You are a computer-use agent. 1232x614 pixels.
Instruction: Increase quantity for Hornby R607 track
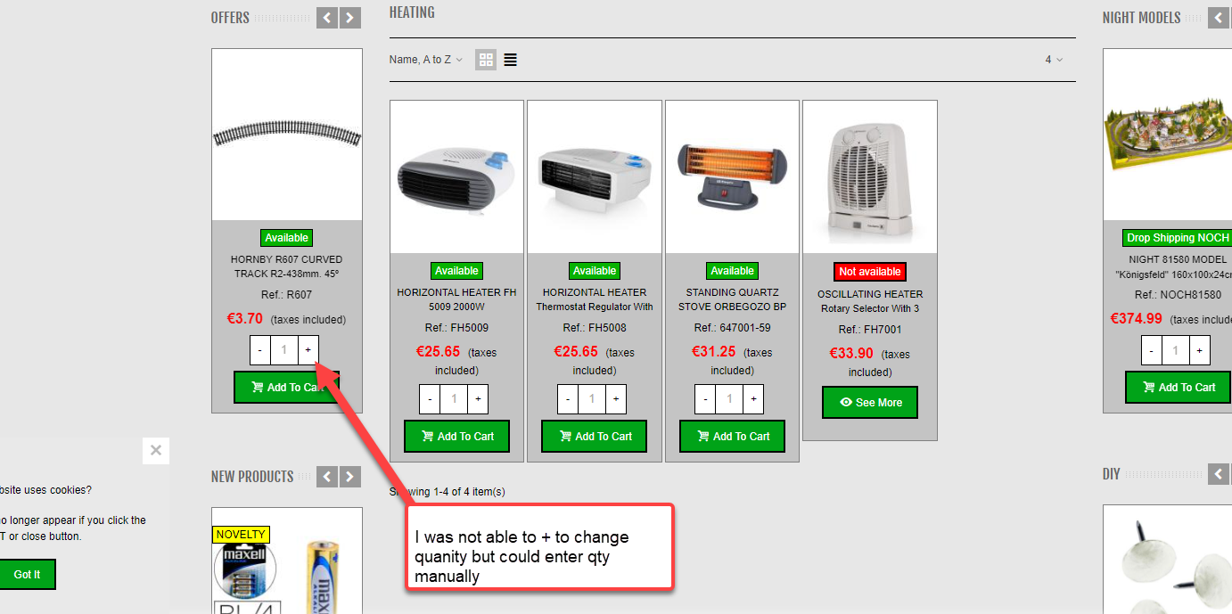tap(308, 350)
